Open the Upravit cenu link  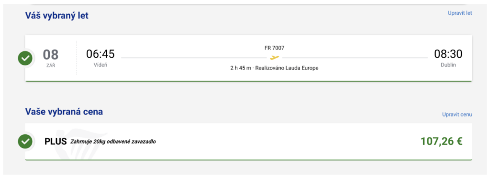457,115
